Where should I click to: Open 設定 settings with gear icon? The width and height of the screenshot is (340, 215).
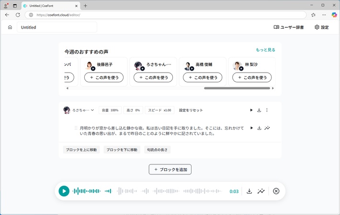[x=322, y=27]
